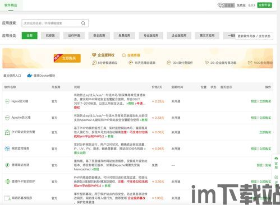Click 在线客服 text in banner
Viewport: 280px width, 205px height.
point(134,55)
